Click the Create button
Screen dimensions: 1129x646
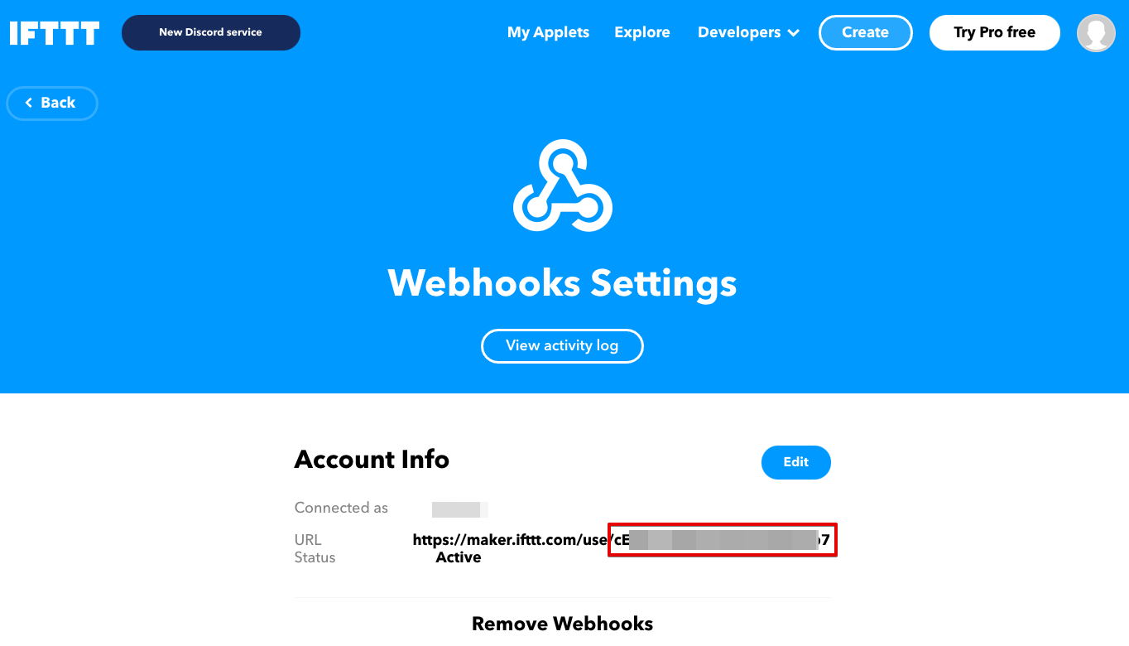[x=866, y=32]
